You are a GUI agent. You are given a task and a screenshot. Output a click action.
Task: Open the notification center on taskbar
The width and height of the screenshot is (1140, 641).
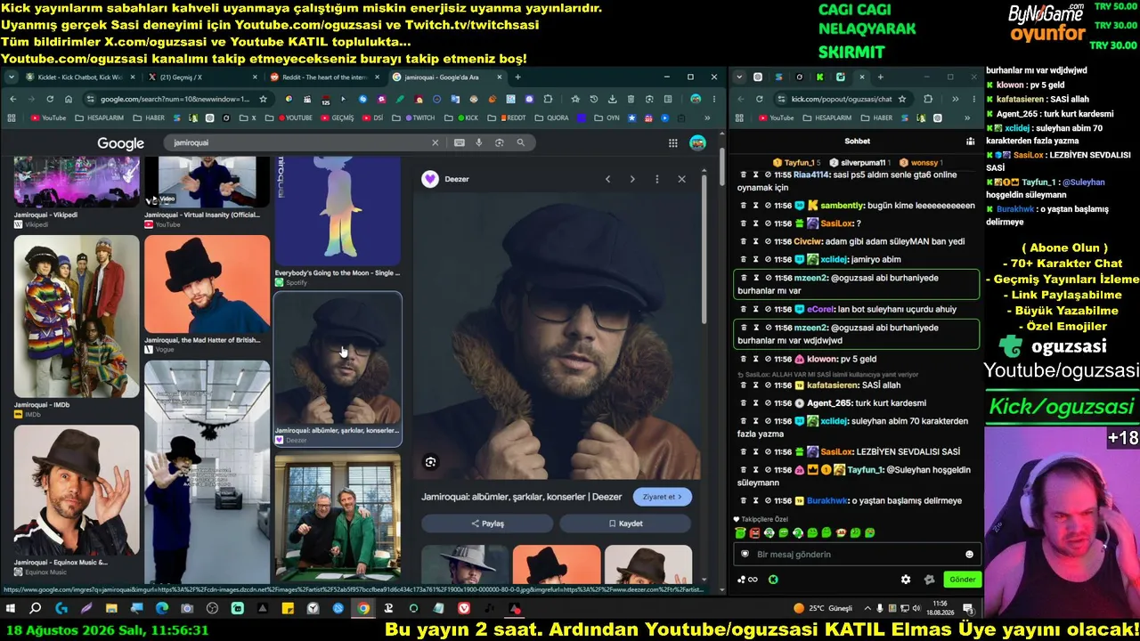point(968,609)
